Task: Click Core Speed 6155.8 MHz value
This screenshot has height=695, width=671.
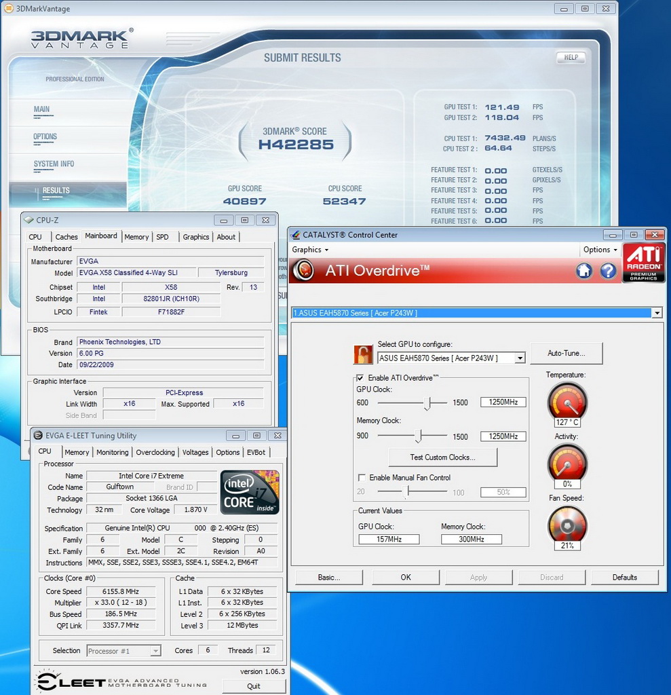Action: point(121,591)
